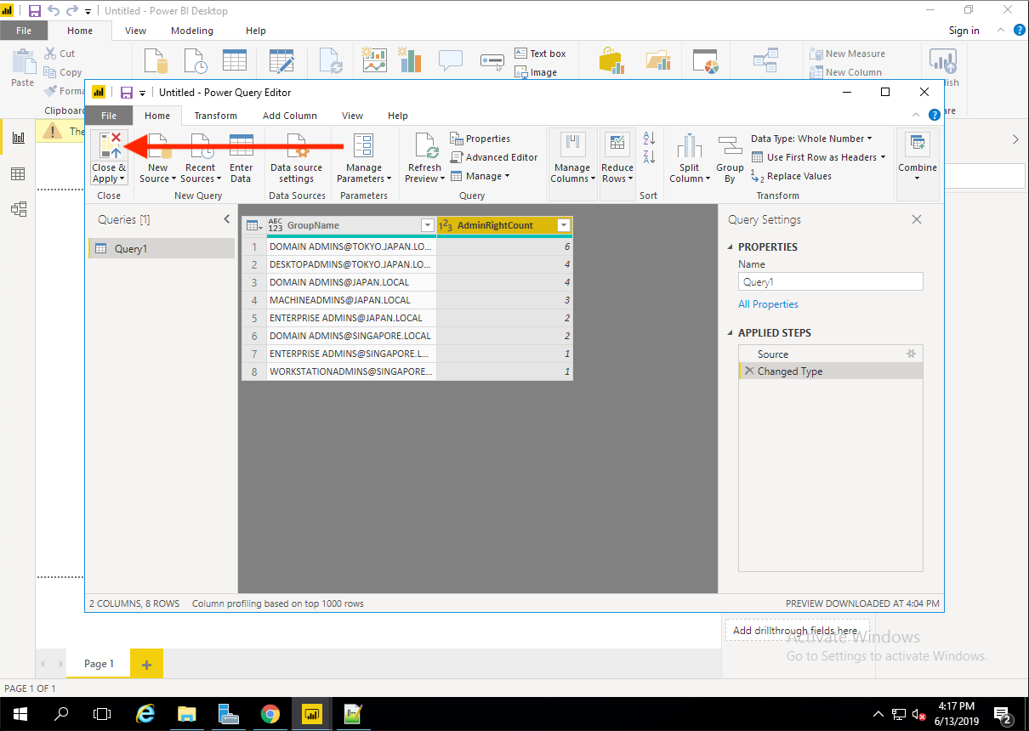Sort ascending with the A-Z icon

tap(649, 139)
